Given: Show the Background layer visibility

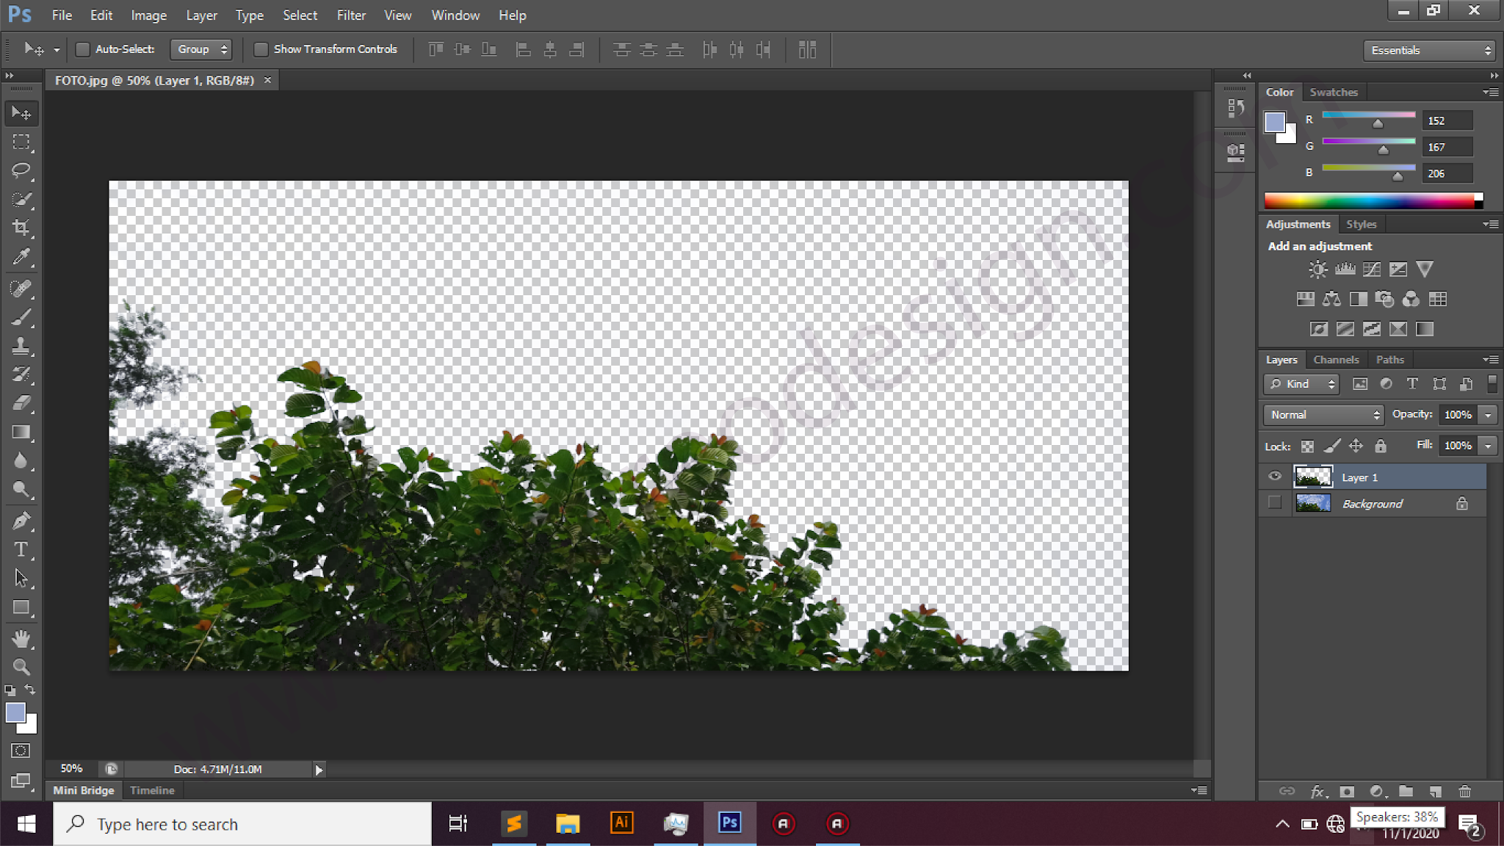Looking at the screenshot, I should point(1274,503).
